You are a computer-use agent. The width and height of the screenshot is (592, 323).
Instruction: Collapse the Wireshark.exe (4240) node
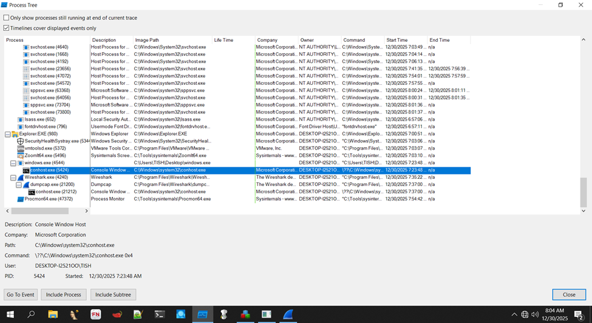13,178
